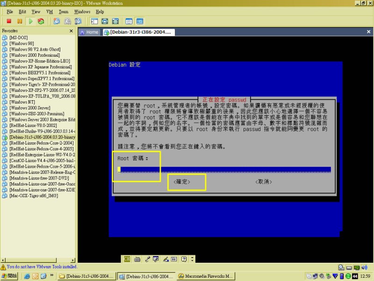The width and height of the screenshot is (374, 281).
Task: Select the Debian-31r3-i386-2004 tab
Action: pos(139,32)
